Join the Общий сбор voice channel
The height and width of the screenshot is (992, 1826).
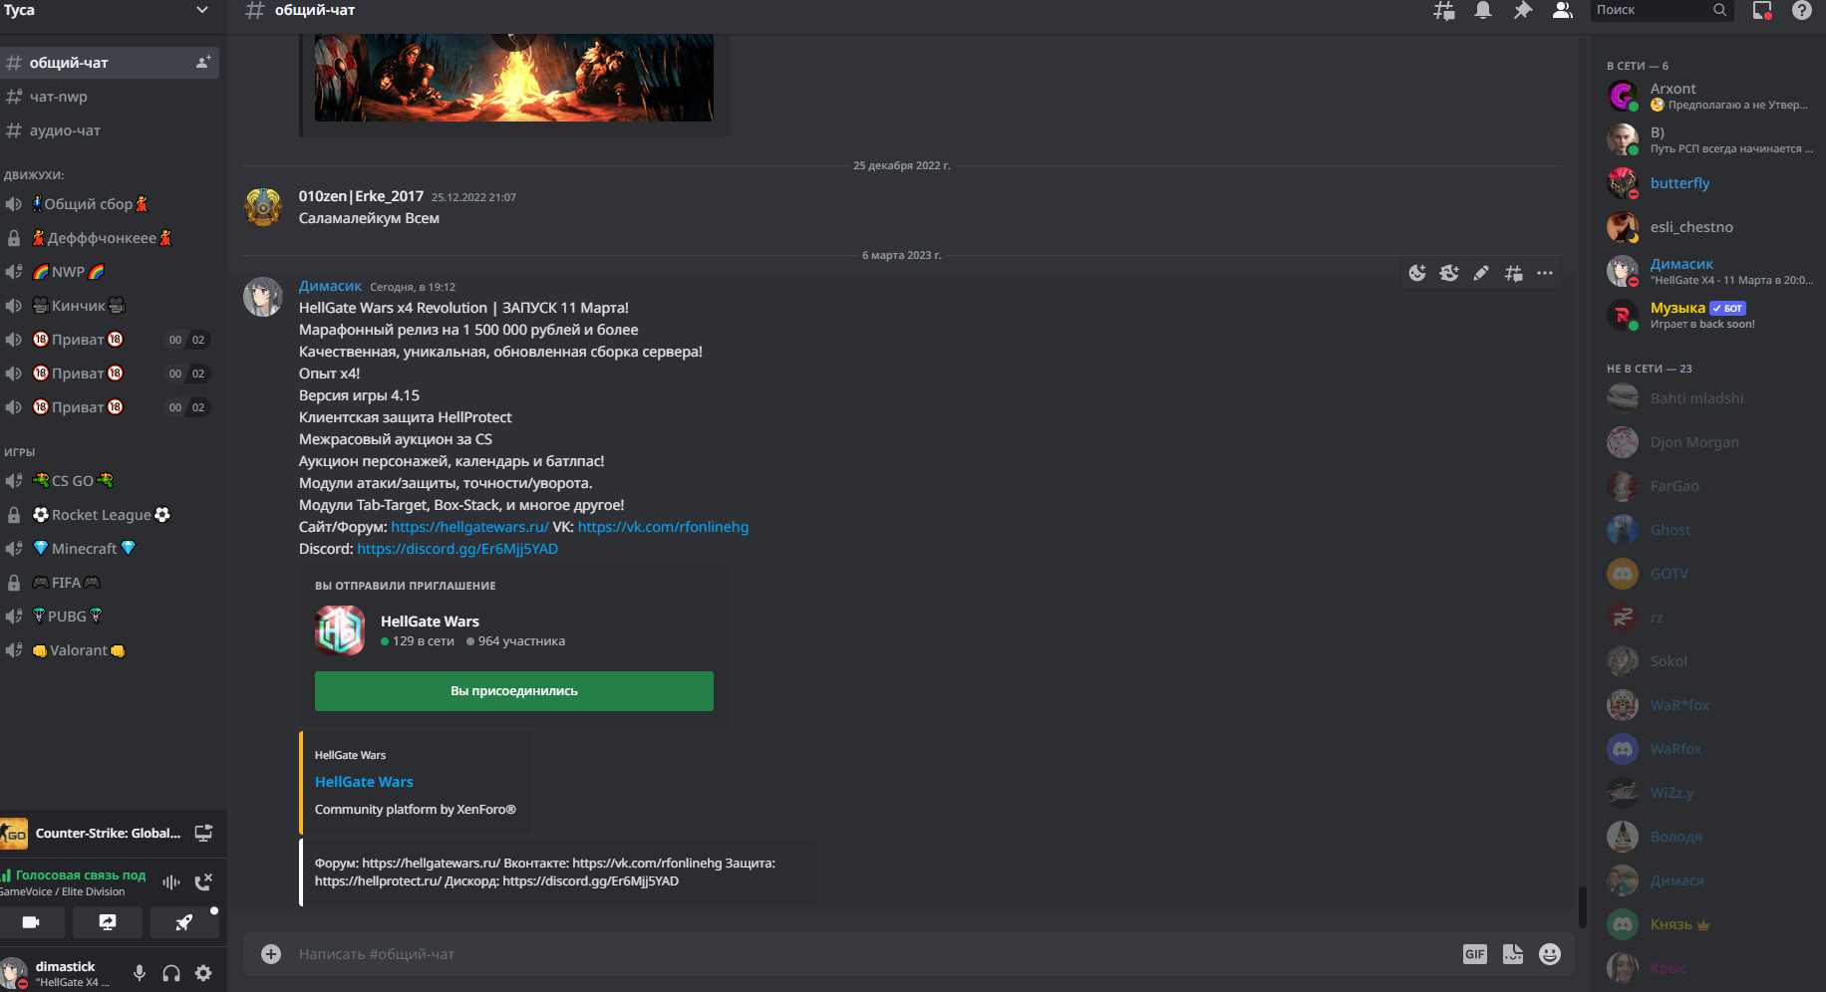(x=110, y=204)
